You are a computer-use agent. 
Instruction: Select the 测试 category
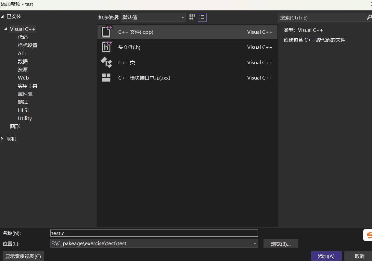click(x=23, y=102)
